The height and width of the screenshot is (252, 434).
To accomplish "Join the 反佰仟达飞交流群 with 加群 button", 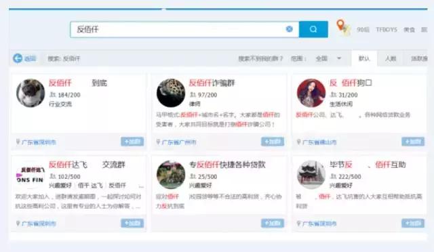I will click(x=132, y=224).
